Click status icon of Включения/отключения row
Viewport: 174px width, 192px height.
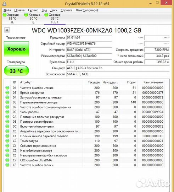click(7, 126)
